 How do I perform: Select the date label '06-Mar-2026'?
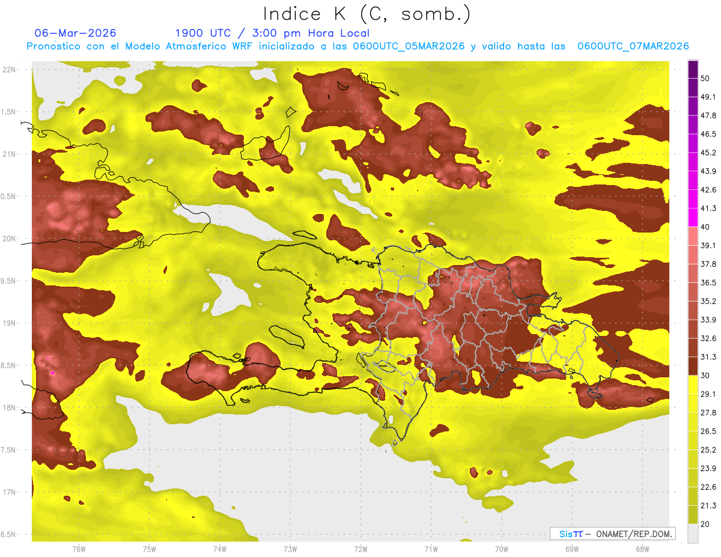(x=76, y=33)
